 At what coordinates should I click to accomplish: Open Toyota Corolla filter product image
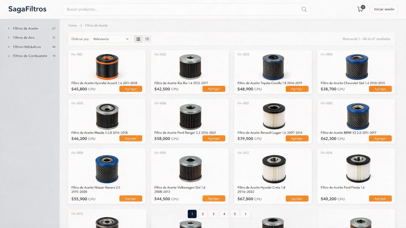pyautogui.click(x=273, y=67)
